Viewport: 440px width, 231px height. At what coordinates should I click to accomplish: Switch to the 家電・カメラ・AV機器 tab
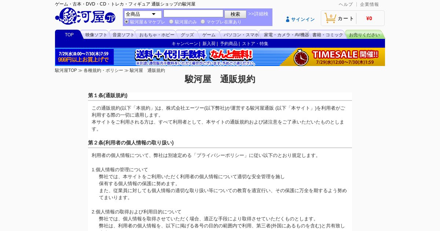coord(286,35)
